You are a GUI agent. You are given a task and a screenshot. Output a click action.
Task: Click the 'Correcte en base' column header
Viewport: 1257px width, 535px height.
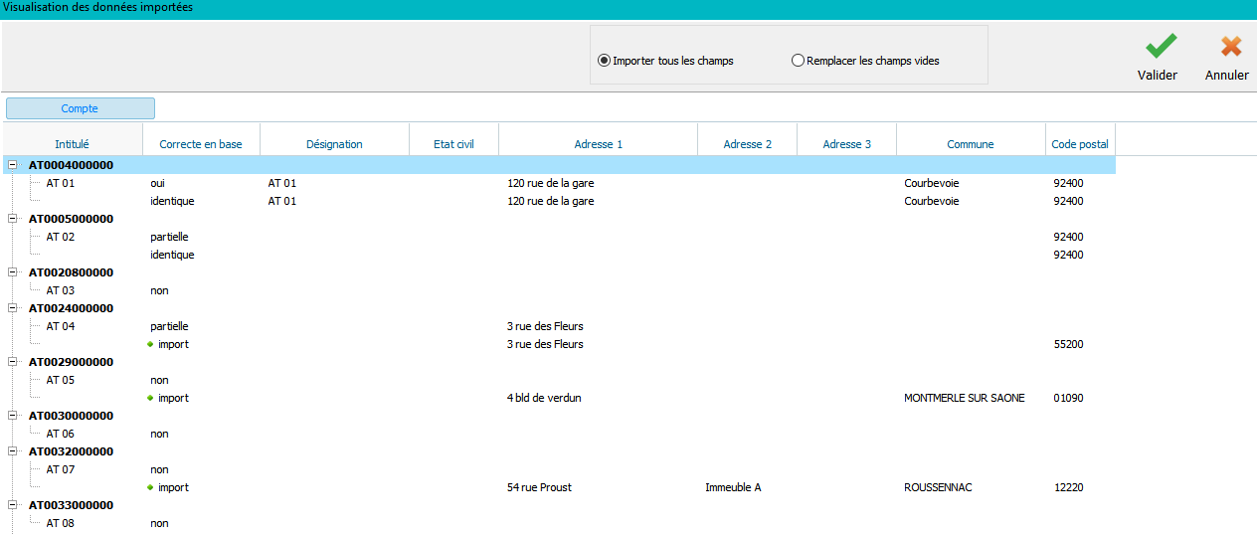pos(200,144)
